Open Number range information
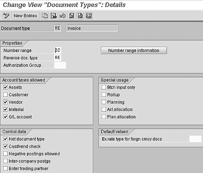 click(134, 50)
